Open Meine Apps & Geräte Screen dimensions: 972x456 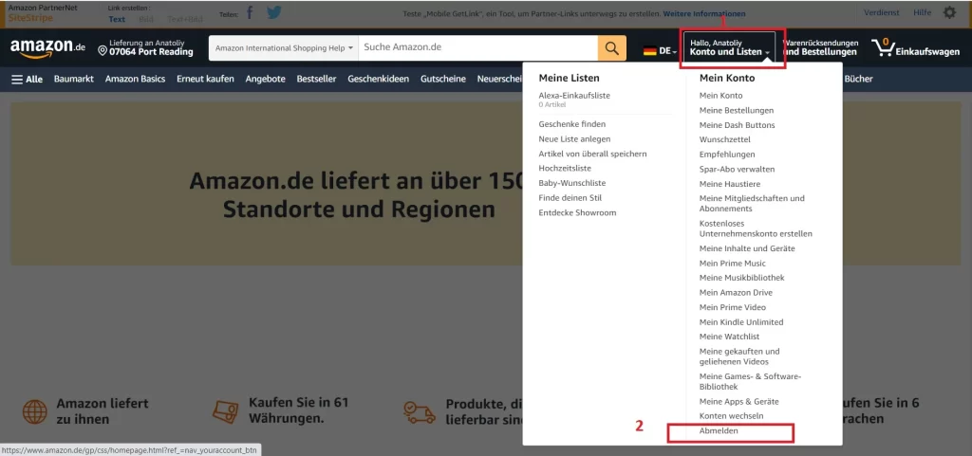coord(738,402)
